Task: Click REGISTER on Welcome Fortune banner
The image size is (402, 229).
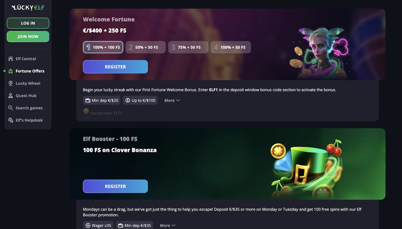Action: pyautogui.click(x=115, y=67)
